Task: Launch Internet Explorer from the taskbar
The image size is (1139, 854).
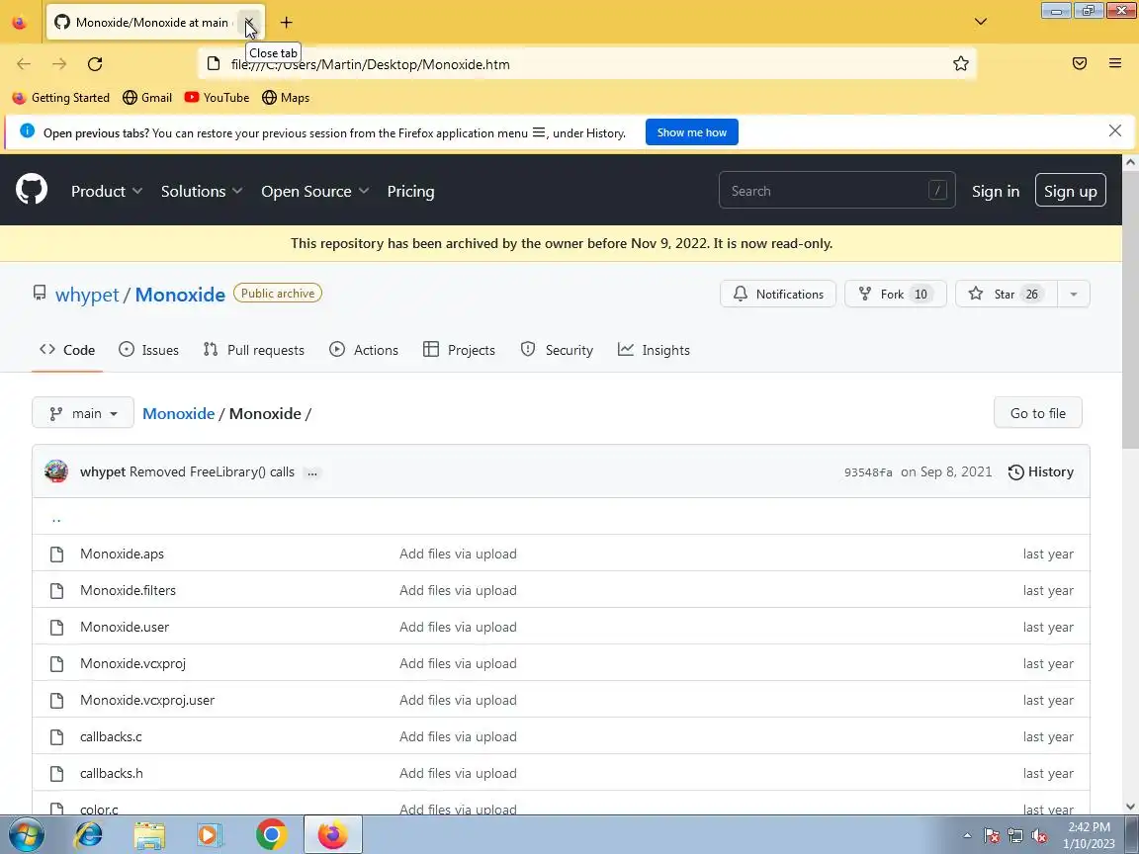Action: 89,834
